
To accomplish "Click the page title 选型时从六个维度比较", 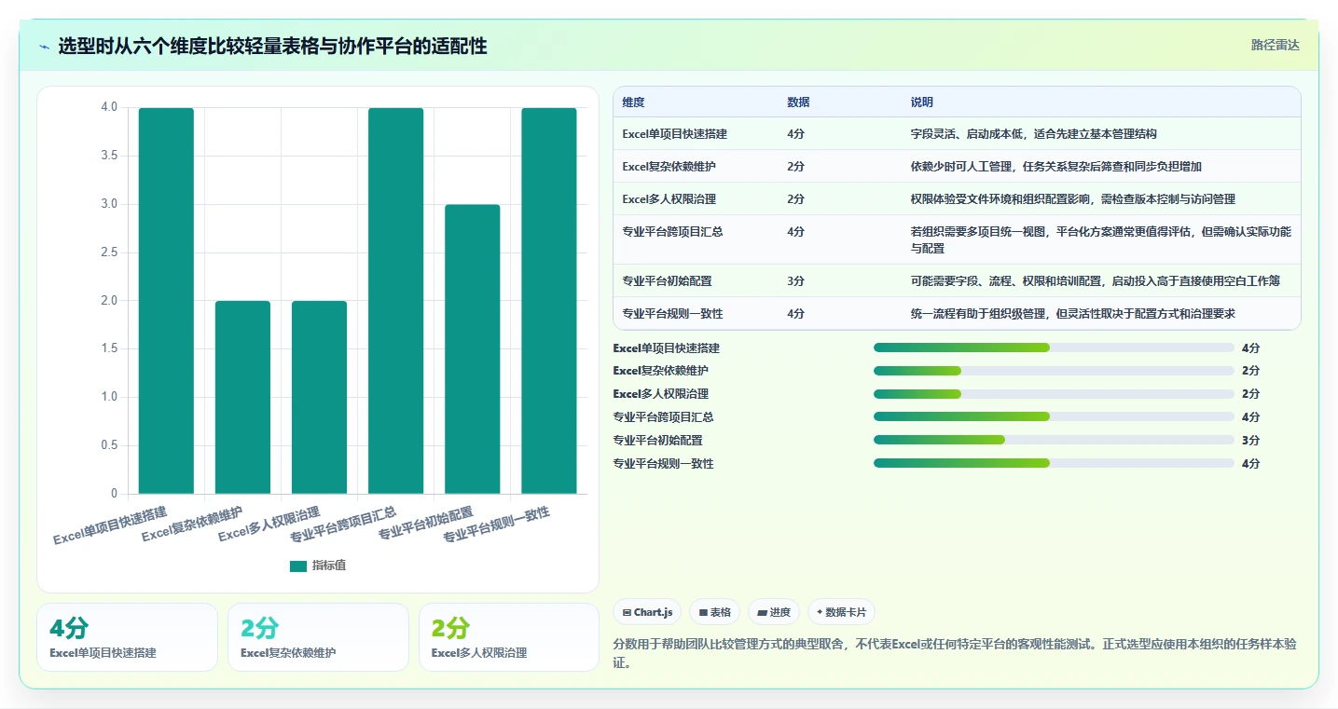I will 272,46.
